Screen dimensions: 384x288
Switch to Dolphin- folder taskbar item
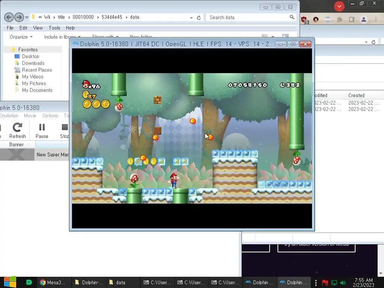89,282
